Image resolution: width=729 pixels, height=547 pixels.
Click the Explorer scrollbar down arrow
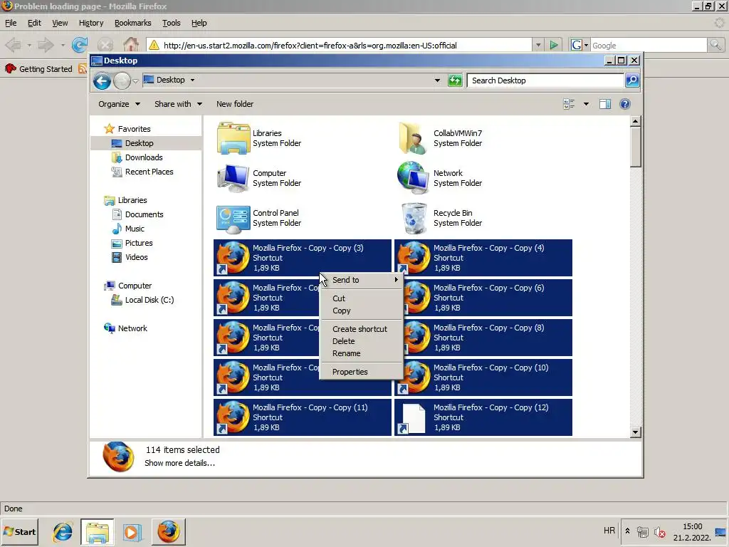pyautogui.click(x=636, y=432)
